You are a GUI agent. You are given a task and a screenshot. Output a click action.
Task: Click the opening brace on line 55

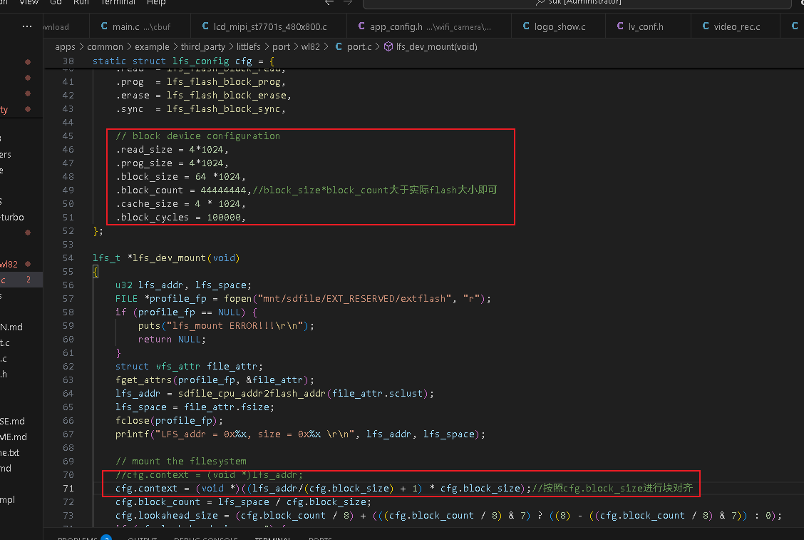[96, 272]
